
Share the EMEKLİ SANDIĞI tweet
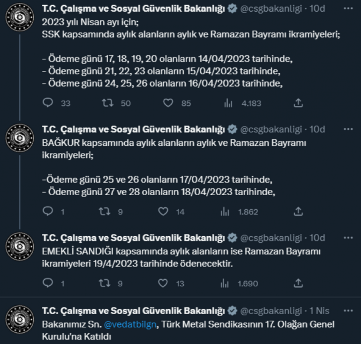(298, 283)
